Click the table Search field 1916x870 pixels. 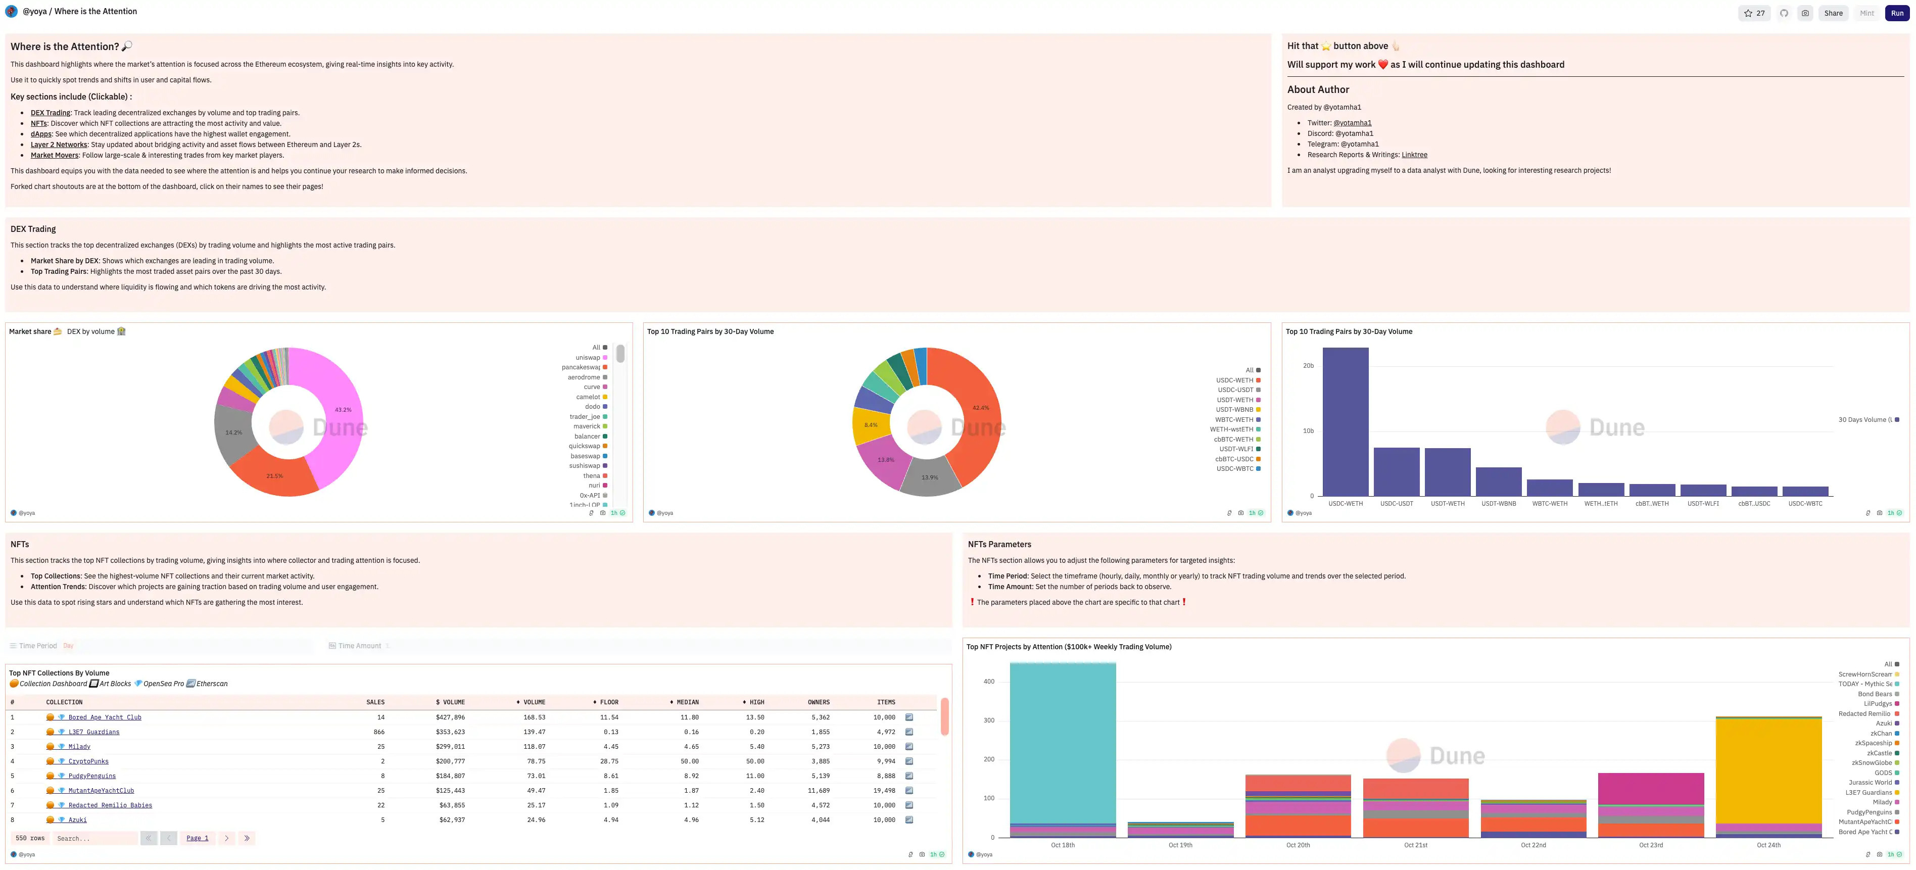click(95, 838)
